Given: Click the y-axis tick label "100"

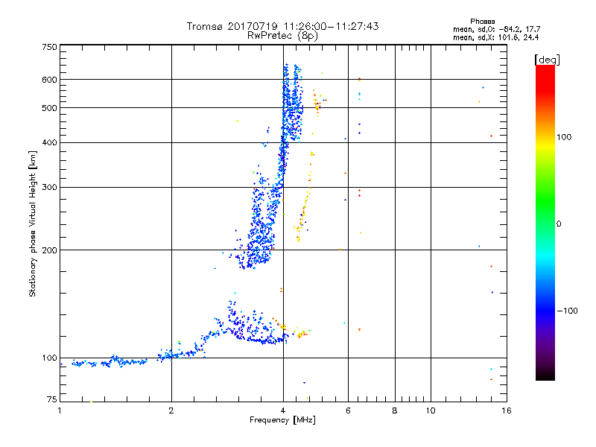Looking at the screenshot, I should click(50, 358).
